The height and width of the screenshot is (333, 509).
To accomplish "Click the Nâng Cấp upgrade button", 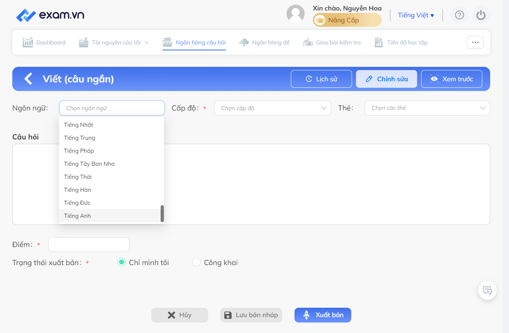I will (347, 20).
